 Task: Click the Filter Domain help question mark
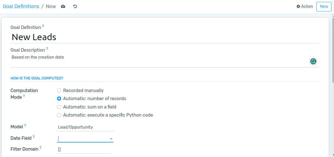point(41,148)
